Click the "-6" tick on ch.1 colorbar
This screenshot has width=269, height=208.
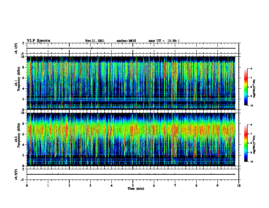pos(251,68)
